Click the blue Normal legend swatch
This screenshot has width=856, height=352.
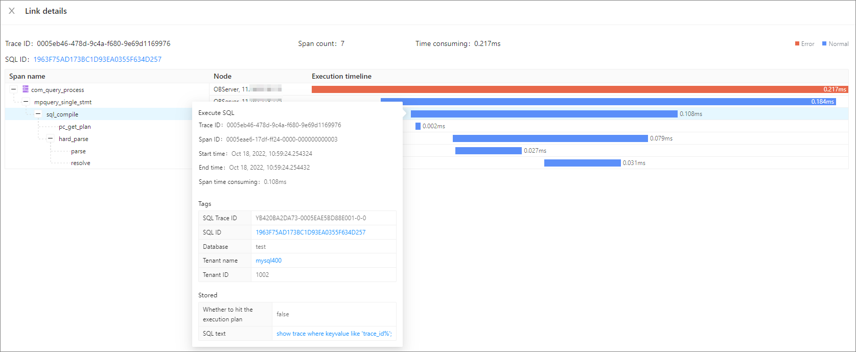(824, 44)
